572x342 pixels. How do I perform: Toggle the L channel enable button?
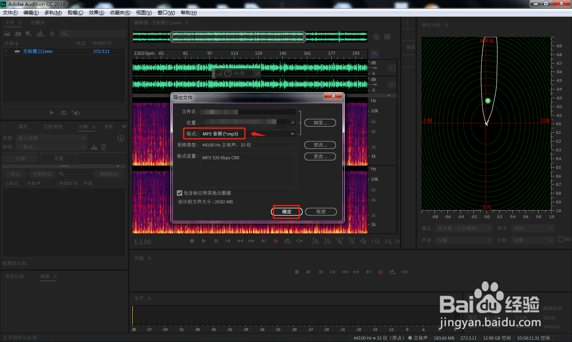[x=391, y=68]
